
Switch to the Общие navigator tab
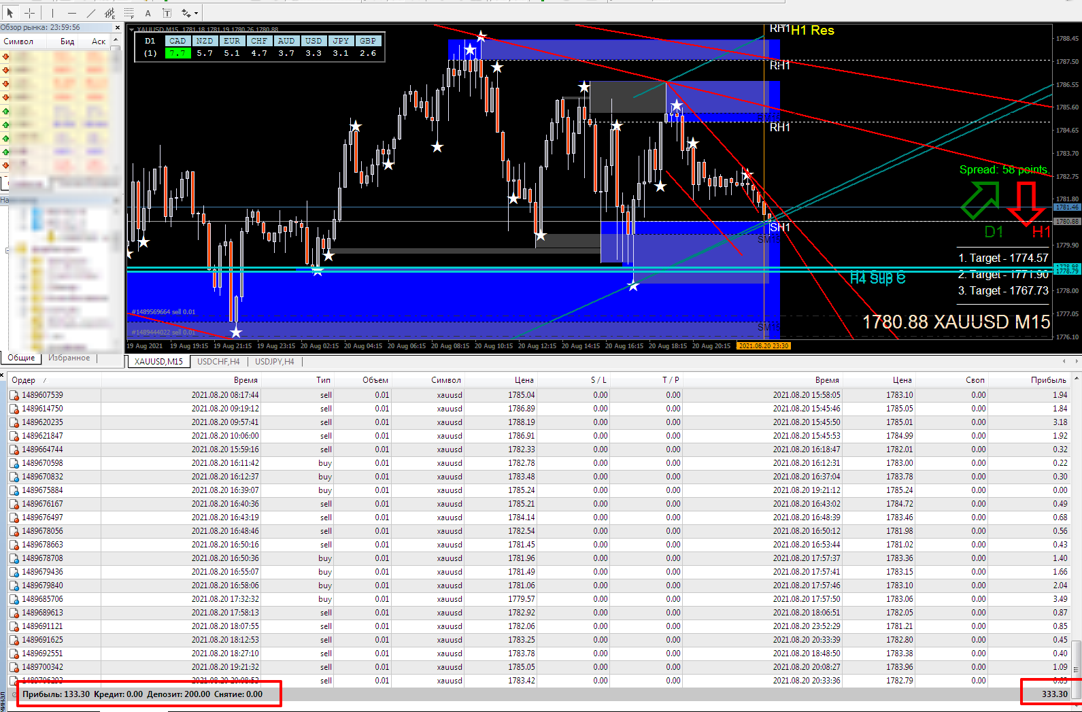pos(21,358)
